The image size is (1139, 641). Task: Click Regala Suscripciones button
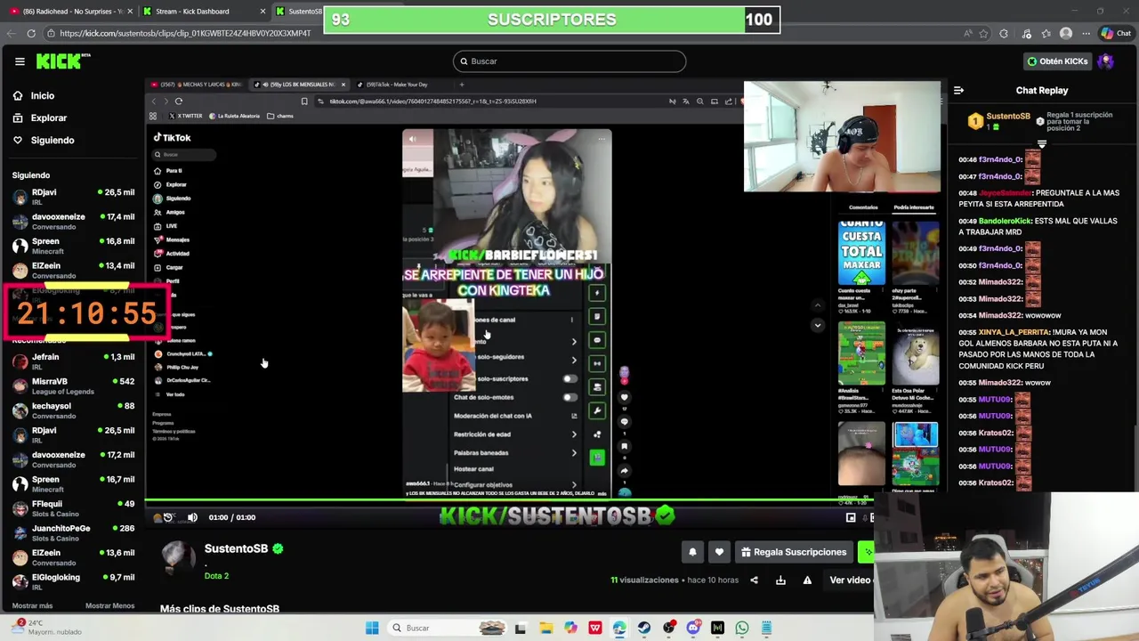pyautogui.click(x=793, y=552)
